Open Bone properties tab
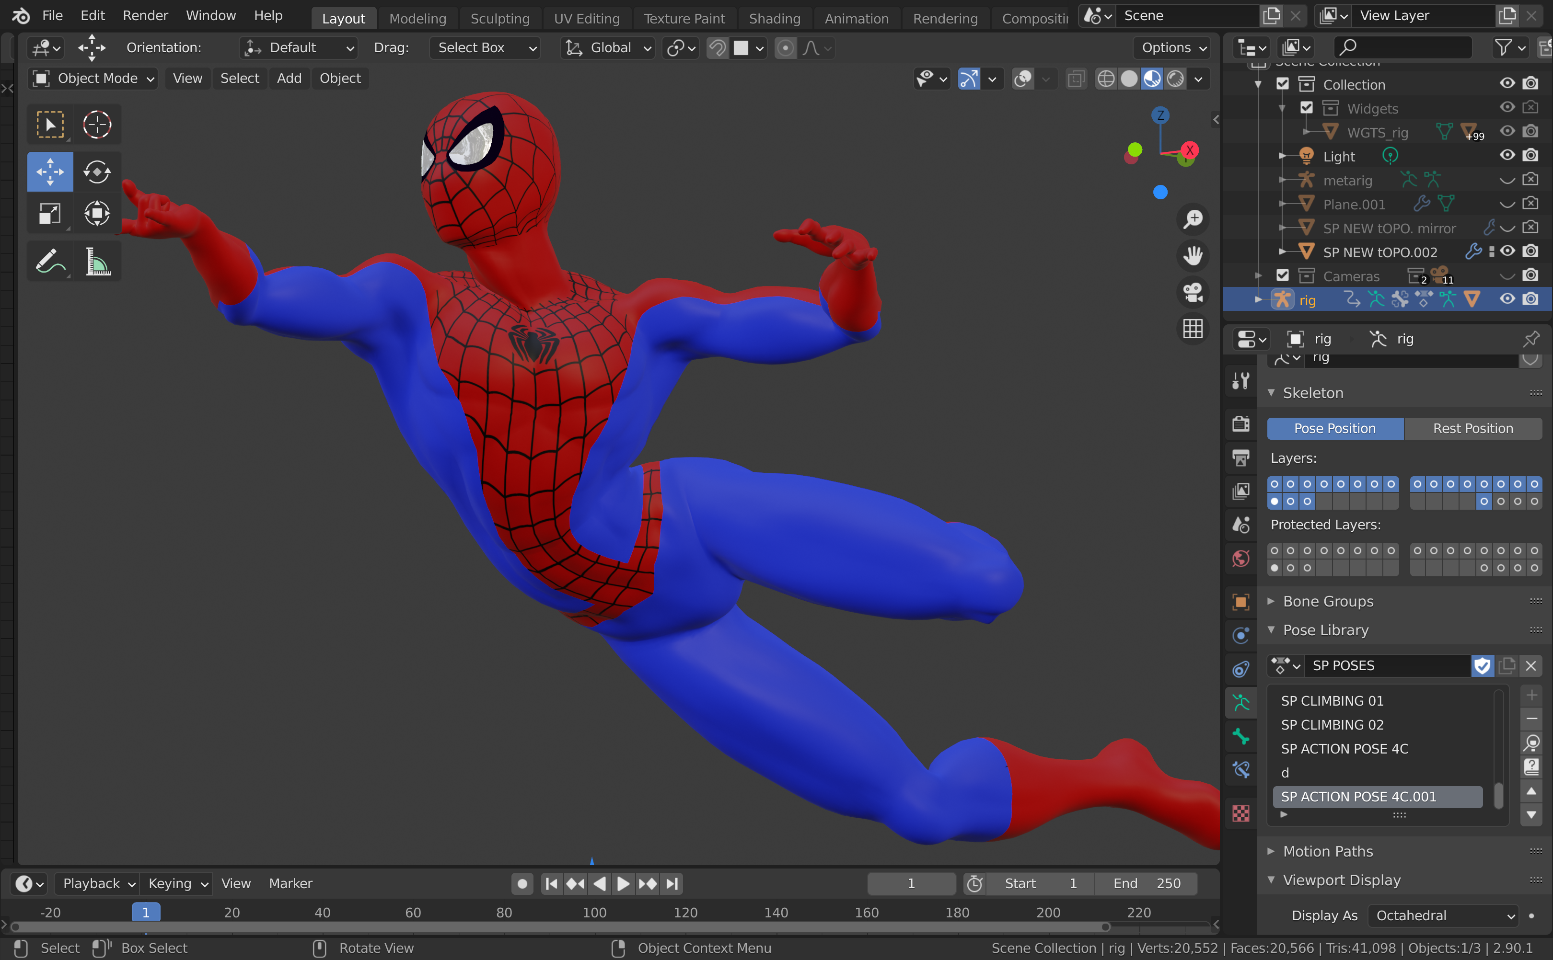Screen dimensions: 1553x960 1240,736
